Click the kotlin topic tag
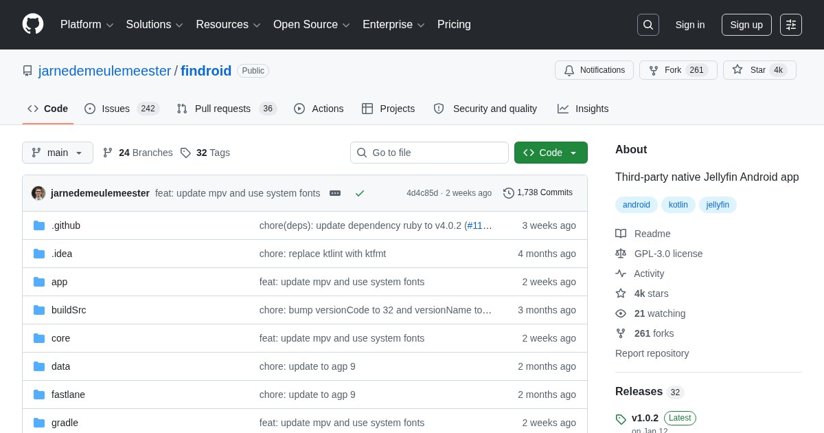824x433 pixels. (x=678, y=205)
